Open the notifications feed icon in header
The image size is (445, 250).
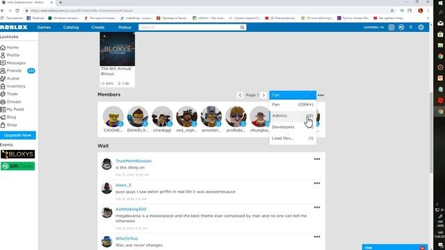click(x=391, y=27)
